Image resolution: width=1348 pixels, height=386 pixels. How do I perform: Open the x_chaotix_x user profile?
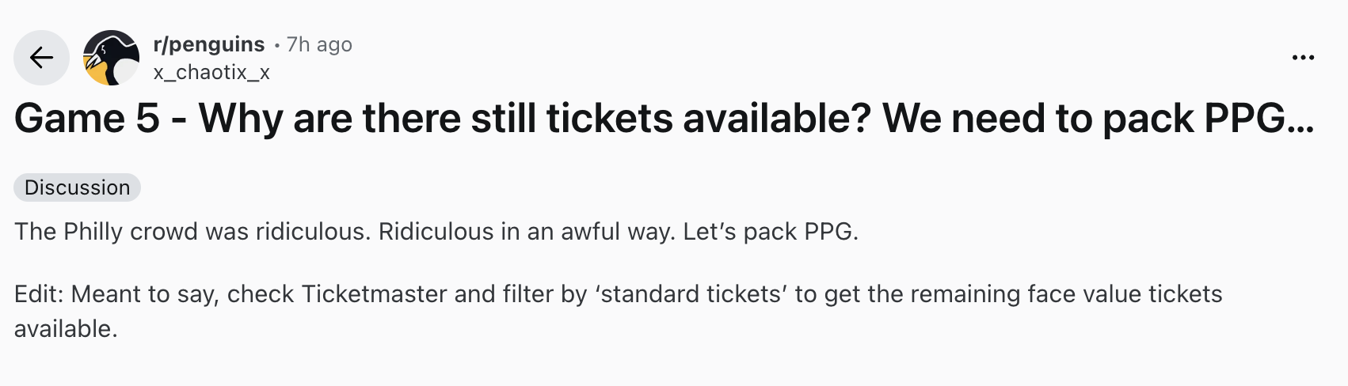point(211,73)
